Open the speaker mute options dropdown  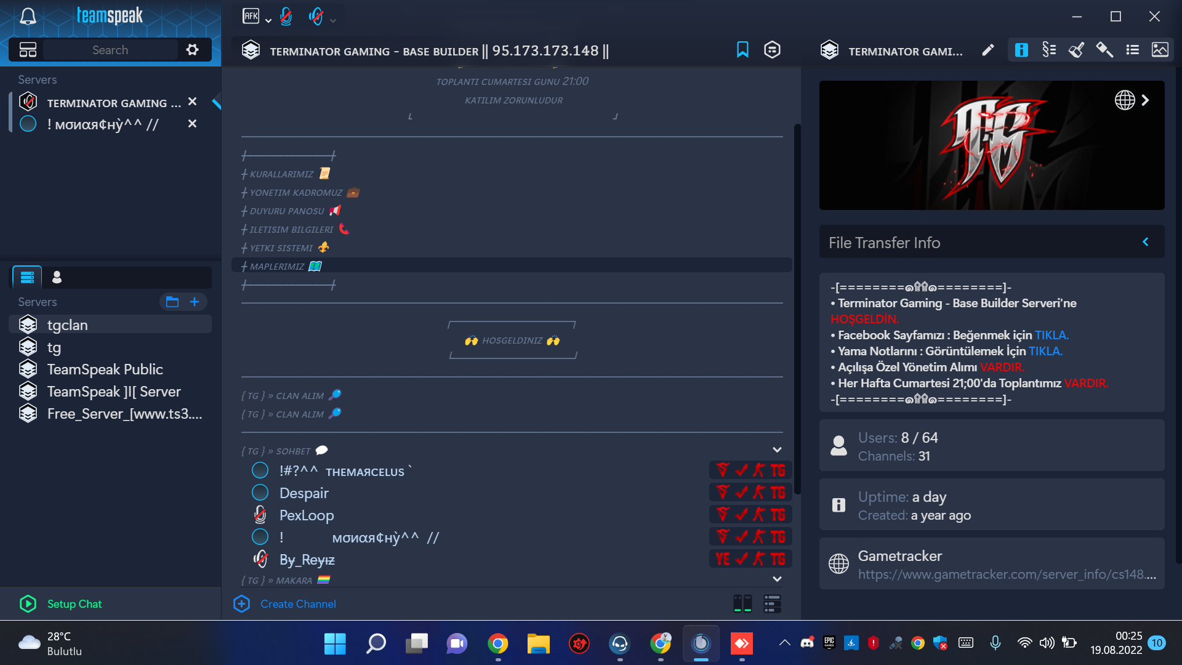[x=333, y=20]
